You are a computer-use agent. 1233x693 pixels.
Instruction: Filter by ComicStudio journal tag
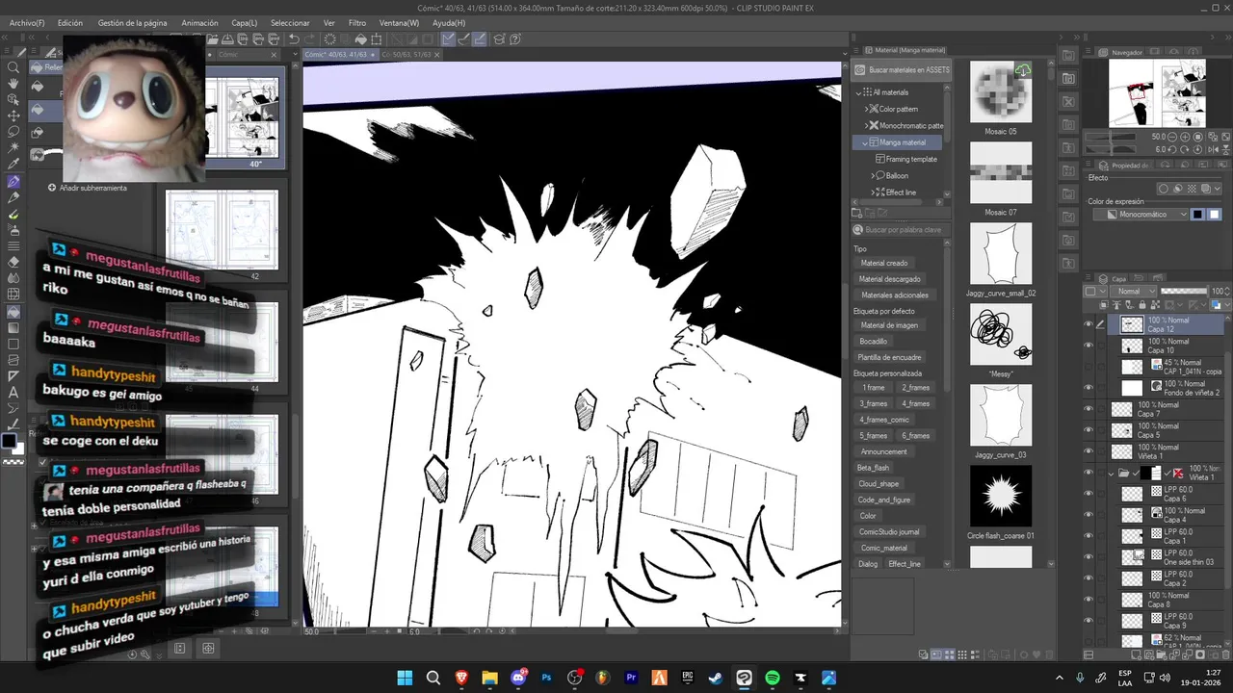(x=889, y=531)
